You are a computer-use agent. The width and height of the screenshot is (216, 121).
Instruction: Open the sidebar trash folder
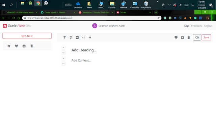click(x=31, y=46)
